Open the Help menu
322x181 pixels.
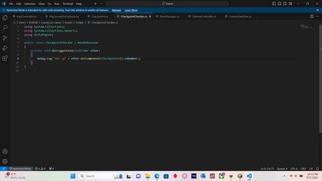tap(79, 4)
